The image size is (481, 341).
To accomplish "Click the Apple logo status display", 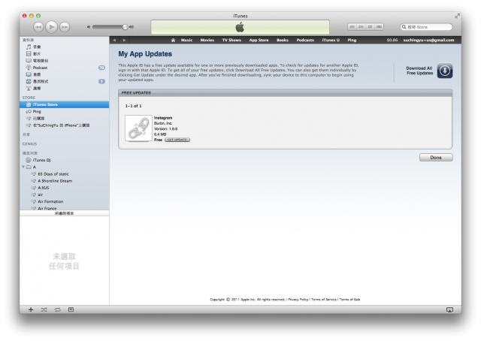I will [240, 27].
